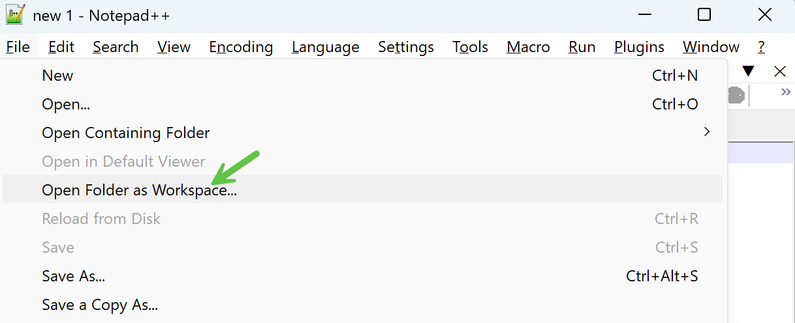
Task: Open the Language menu
Action: pos(326,47)
